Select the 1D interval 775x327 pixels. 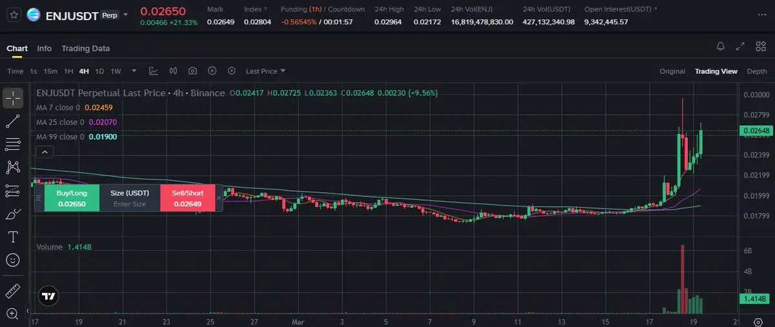click(99, 71)
